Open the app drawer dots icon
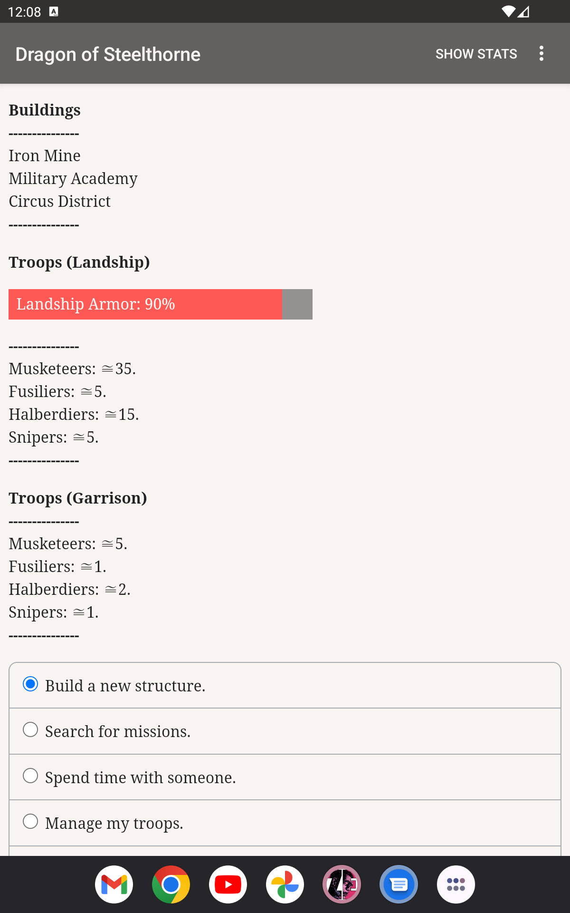 pos(456,884)
